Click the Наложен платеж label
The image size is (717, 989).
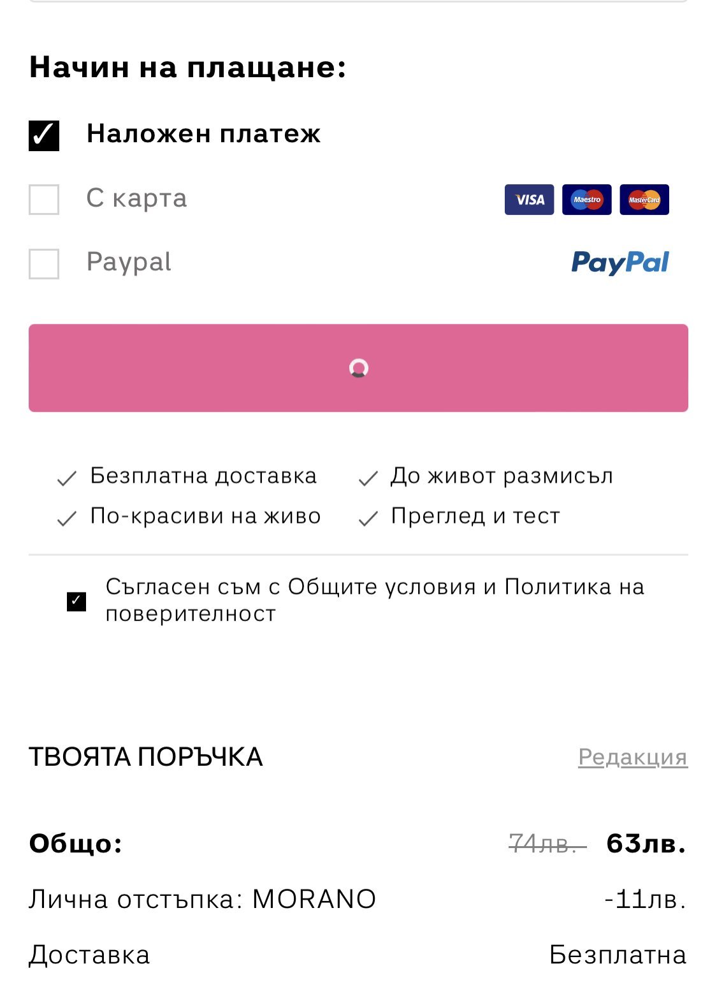pos(203,134)
